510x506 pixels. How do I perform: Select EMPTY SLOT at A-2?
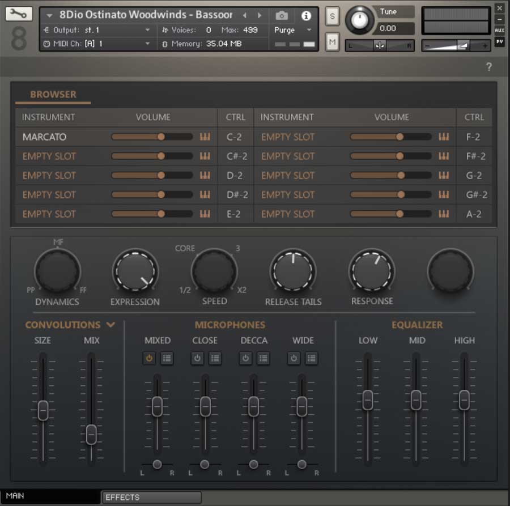point(288,214)
